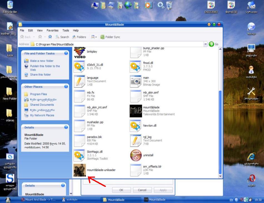Viewport: 264px width, 203px height.
Task: Open the rgl_log text document
Action: (x=136, y=140)
